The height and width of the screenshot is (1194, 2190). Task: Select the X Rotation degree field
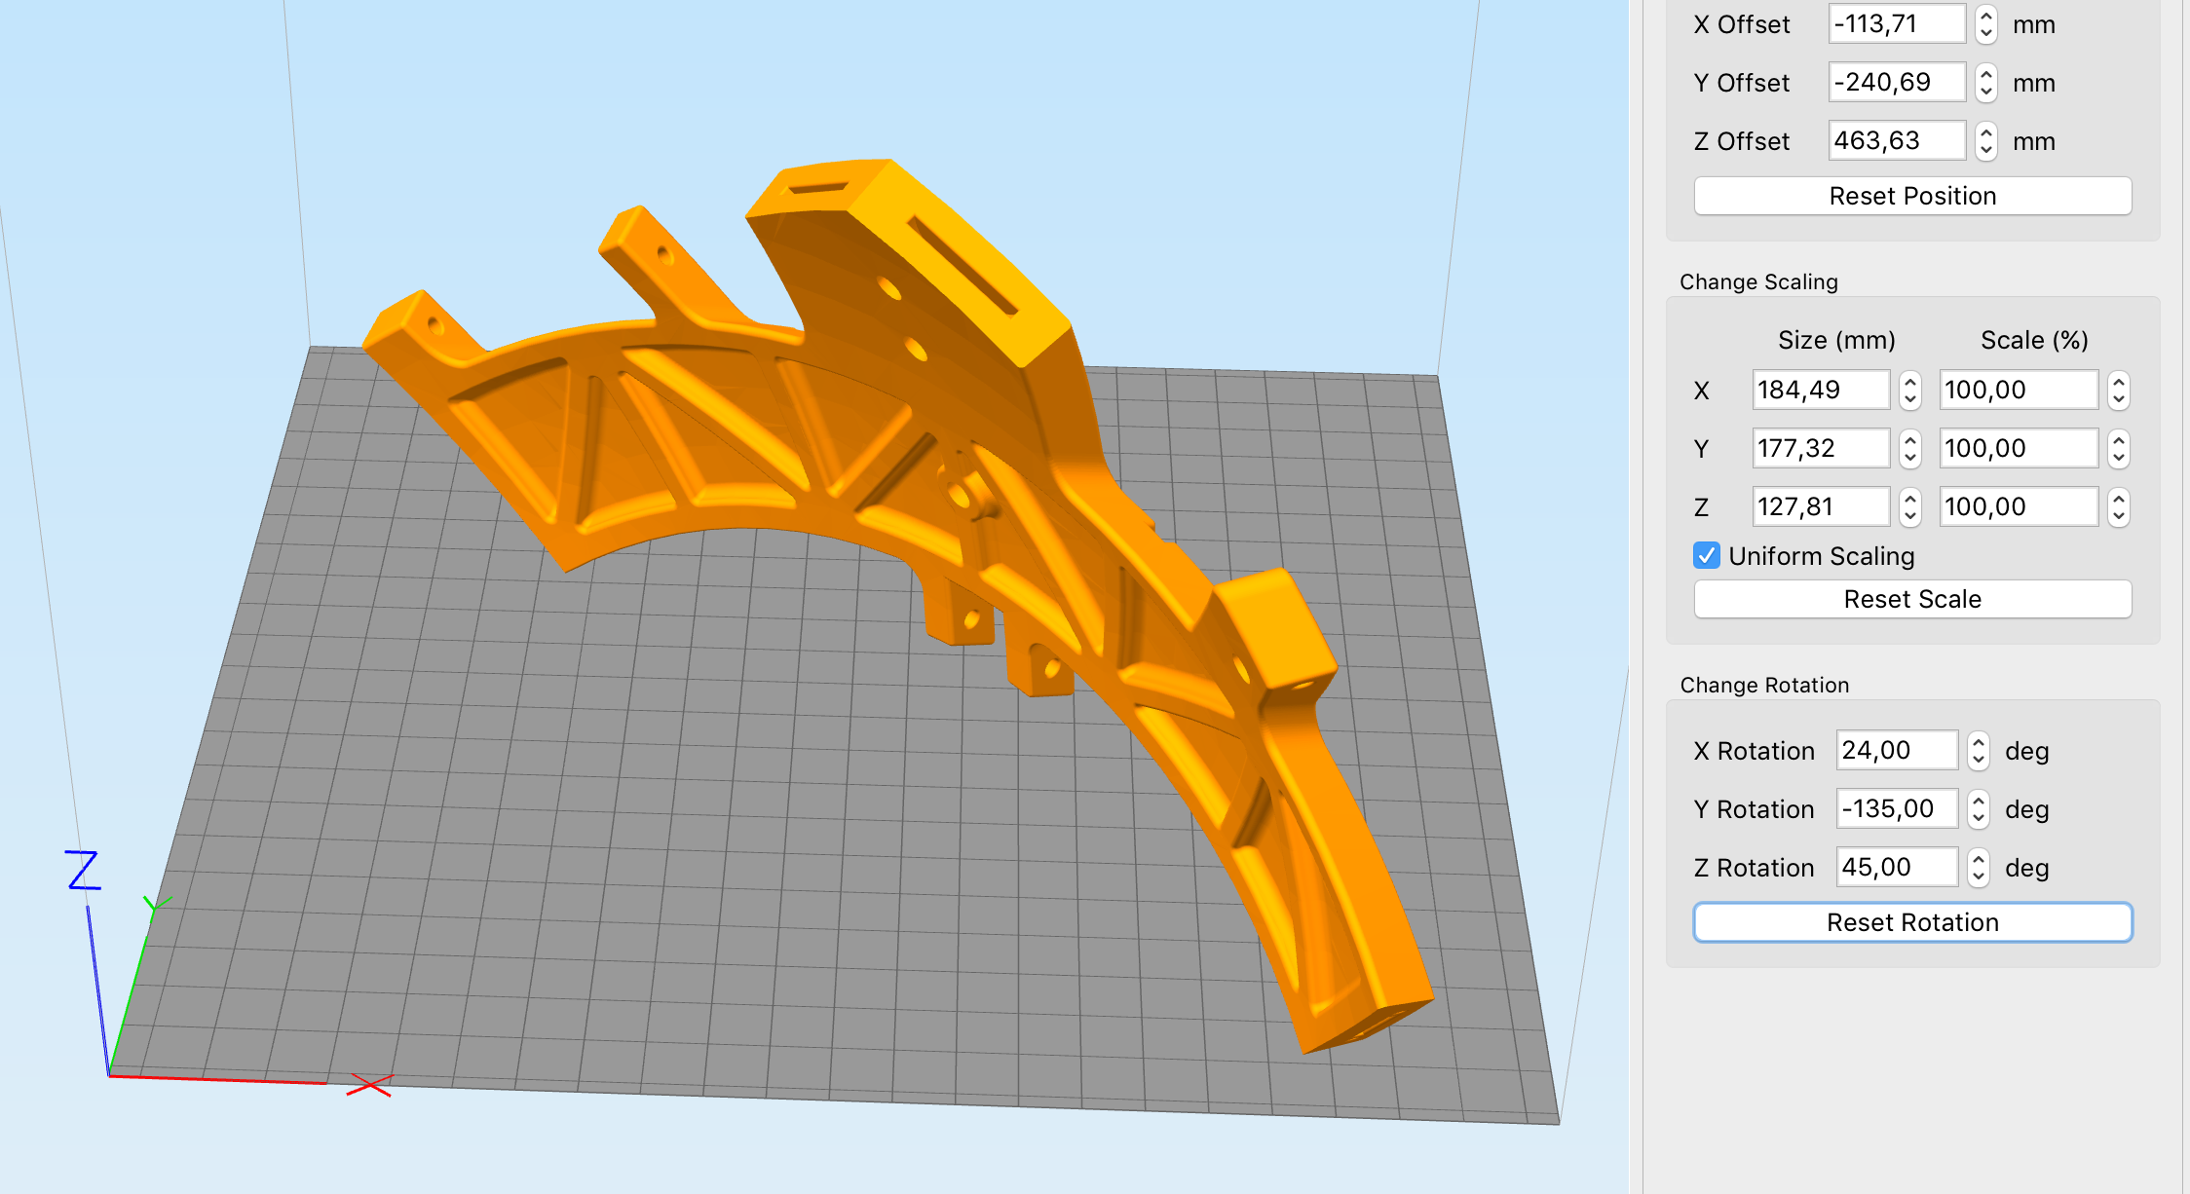pos(1896,751)
